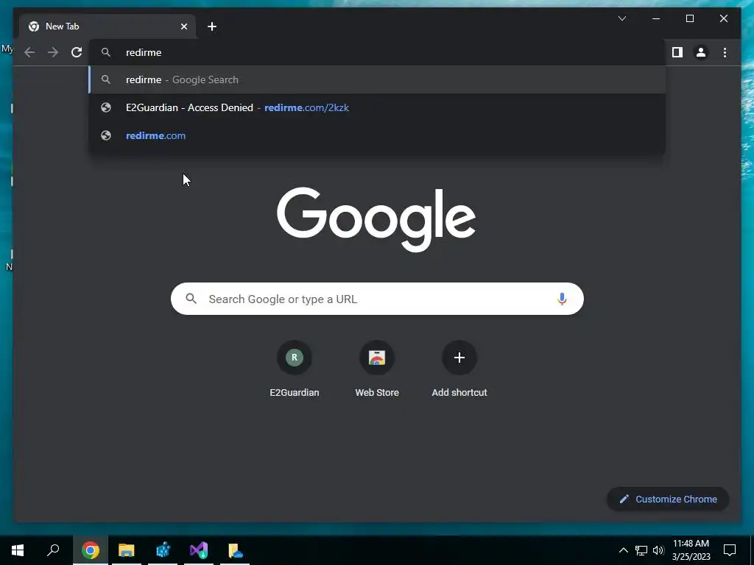Open the network status tray icon
The image size is (754, 565).
click(x=641, y=550)
